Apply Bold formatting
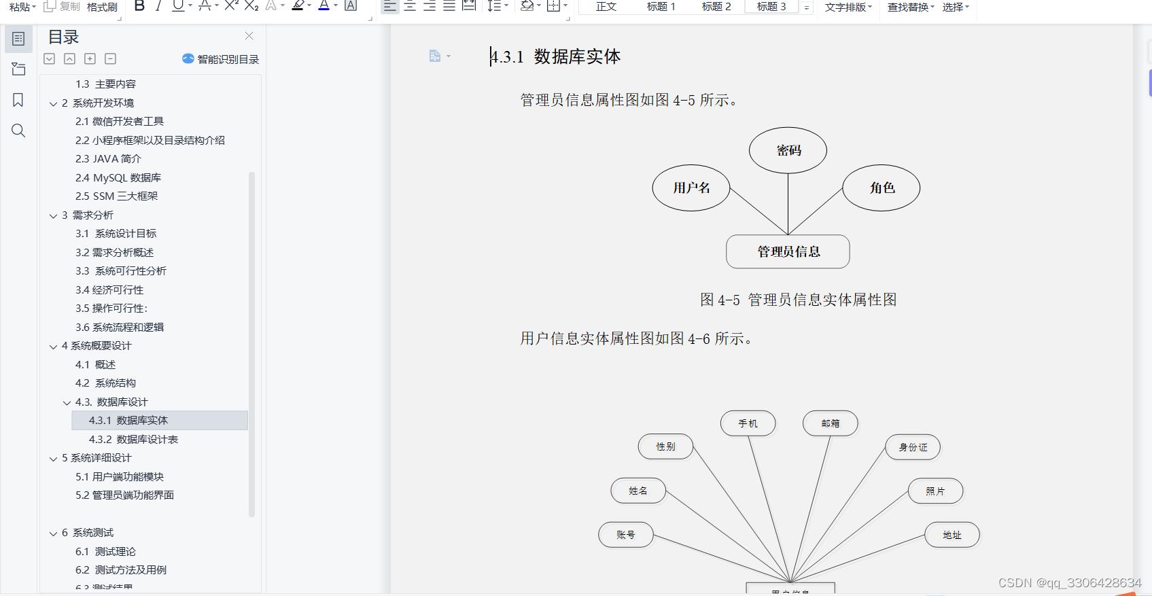 point(139,6)
